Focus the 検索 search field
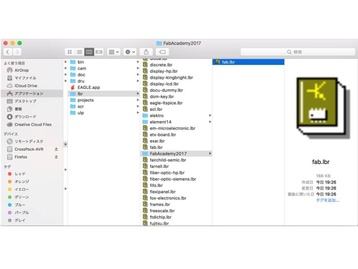This screenshot has height=269, width=358. click(298, 52)
